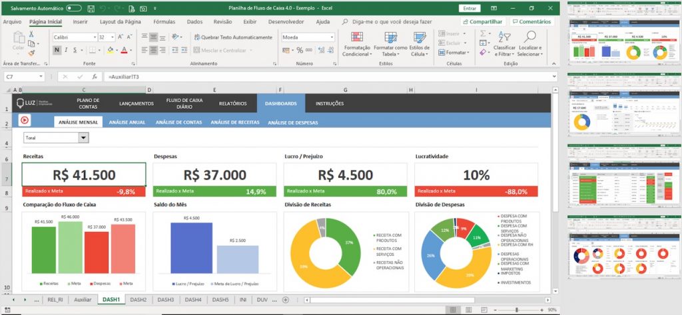Align text to the left
The image size is (682, 315).
click(x=145, y=50)
